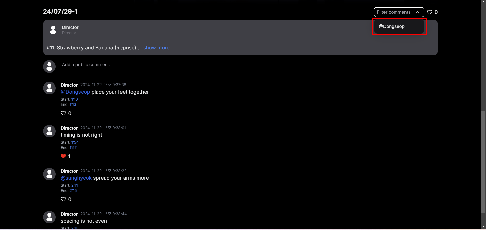Click the avatar beside 'timing is not right'

click(x=49, y=131)
